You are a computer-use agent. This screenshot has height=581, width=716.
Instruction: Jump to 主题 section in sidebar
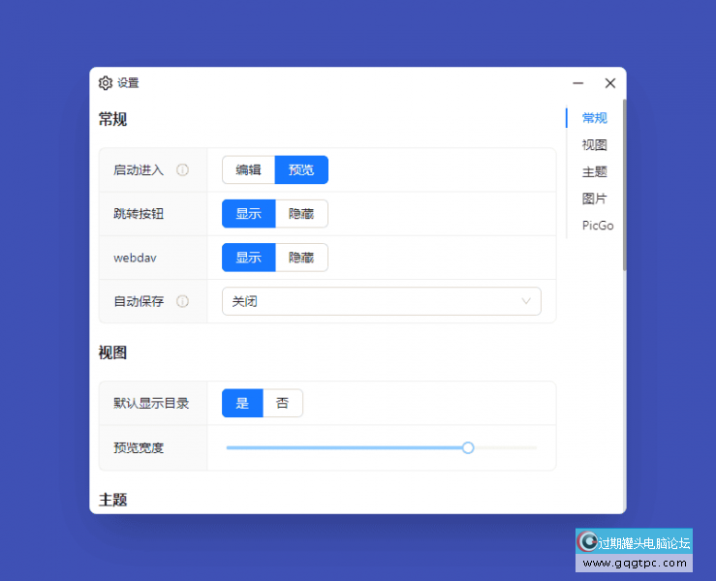[594, 172]
